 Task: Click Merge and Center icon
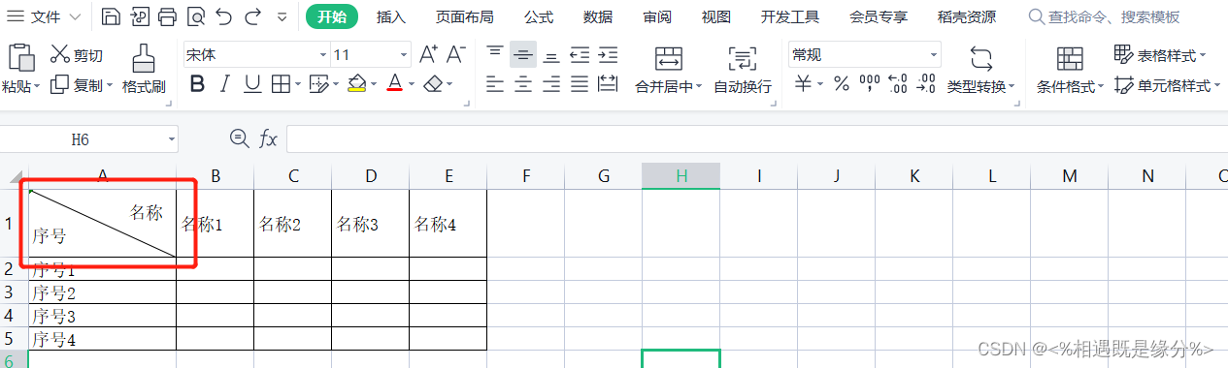tap(669, 58)
